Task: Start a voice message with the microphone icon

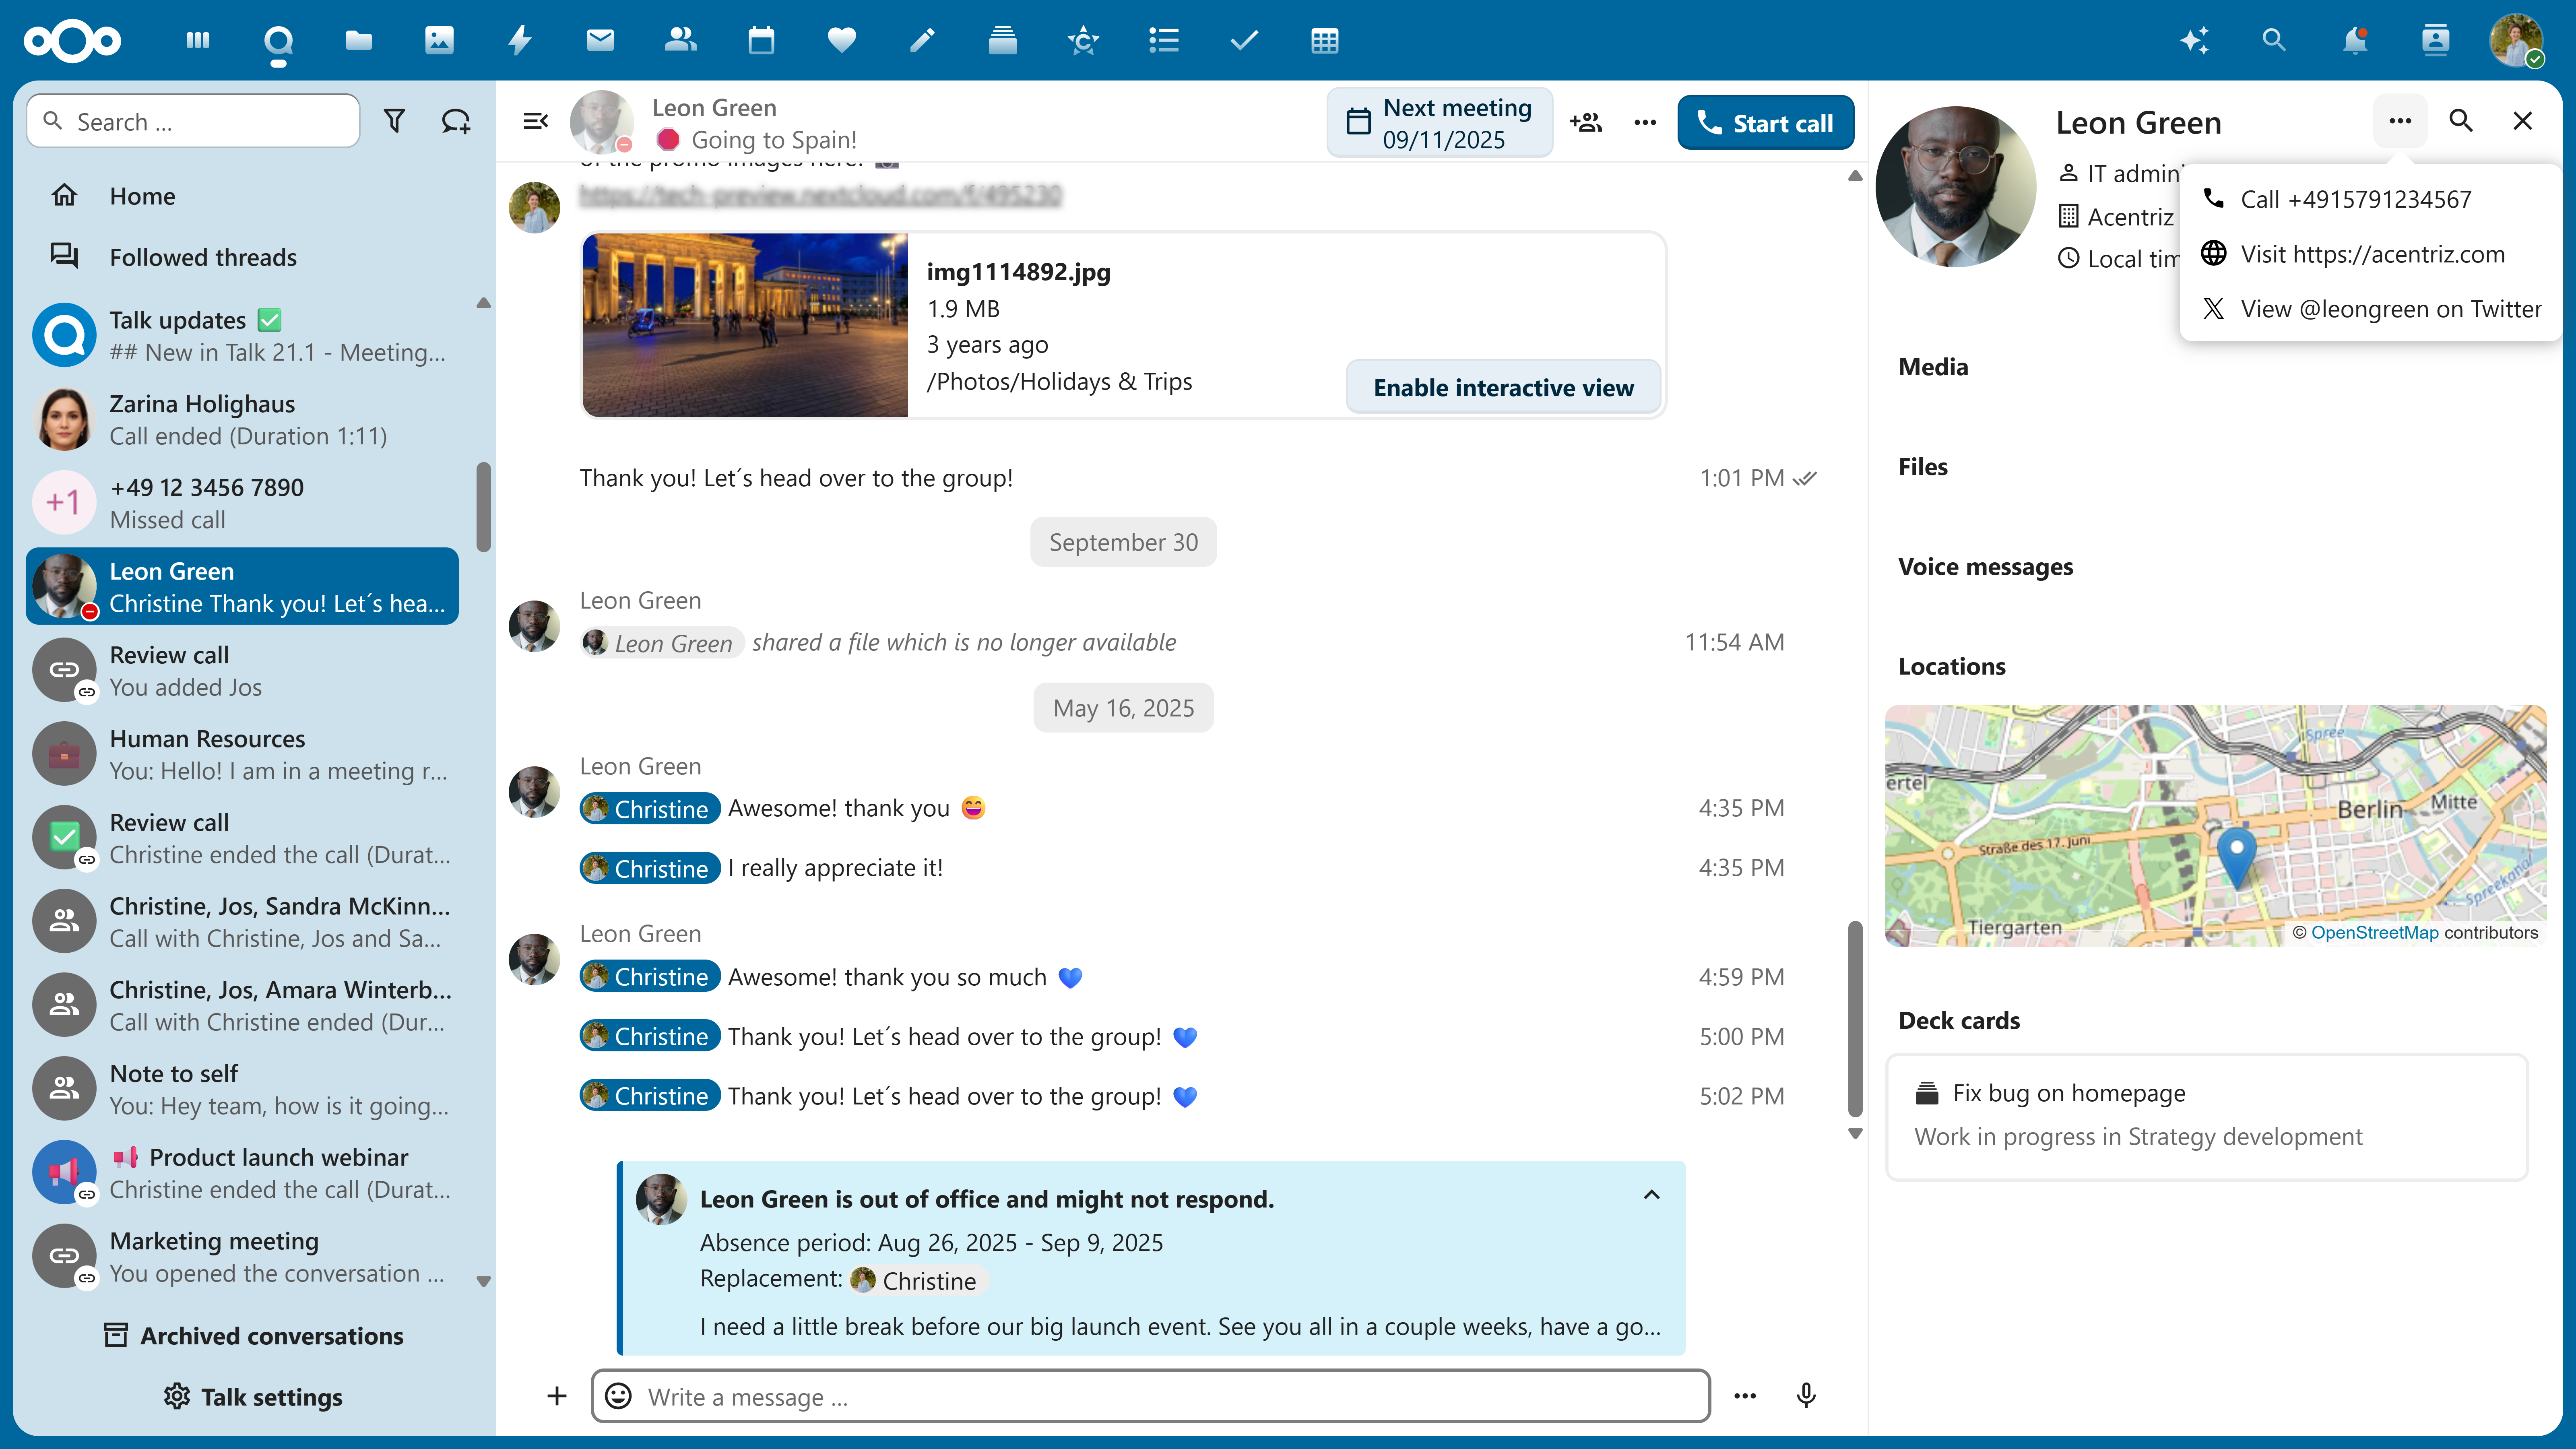Action: pos(1806,1396)
